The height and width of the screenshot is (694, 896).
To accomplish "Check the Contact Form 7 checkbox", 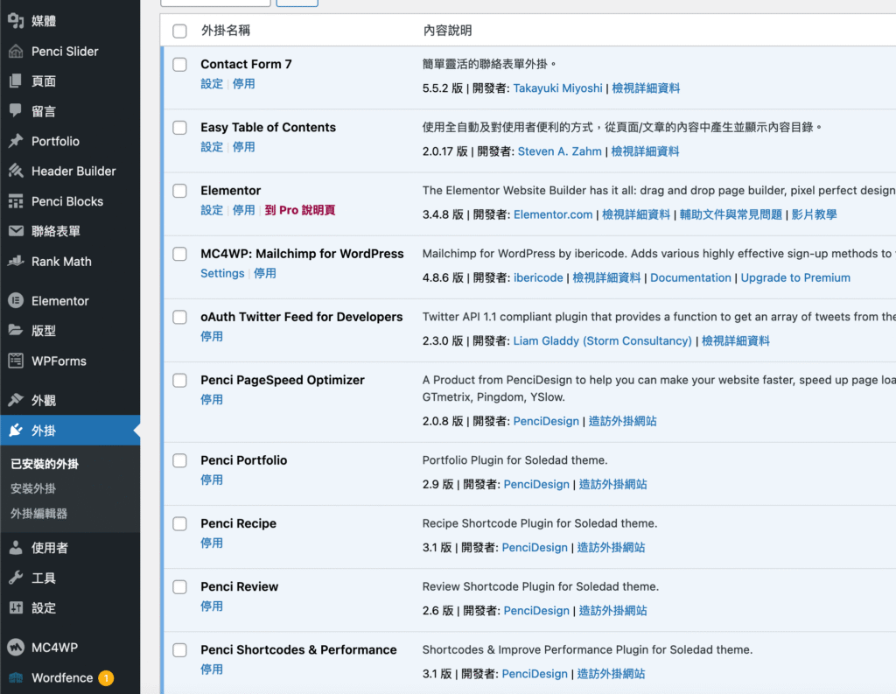I will click(180, 65).
